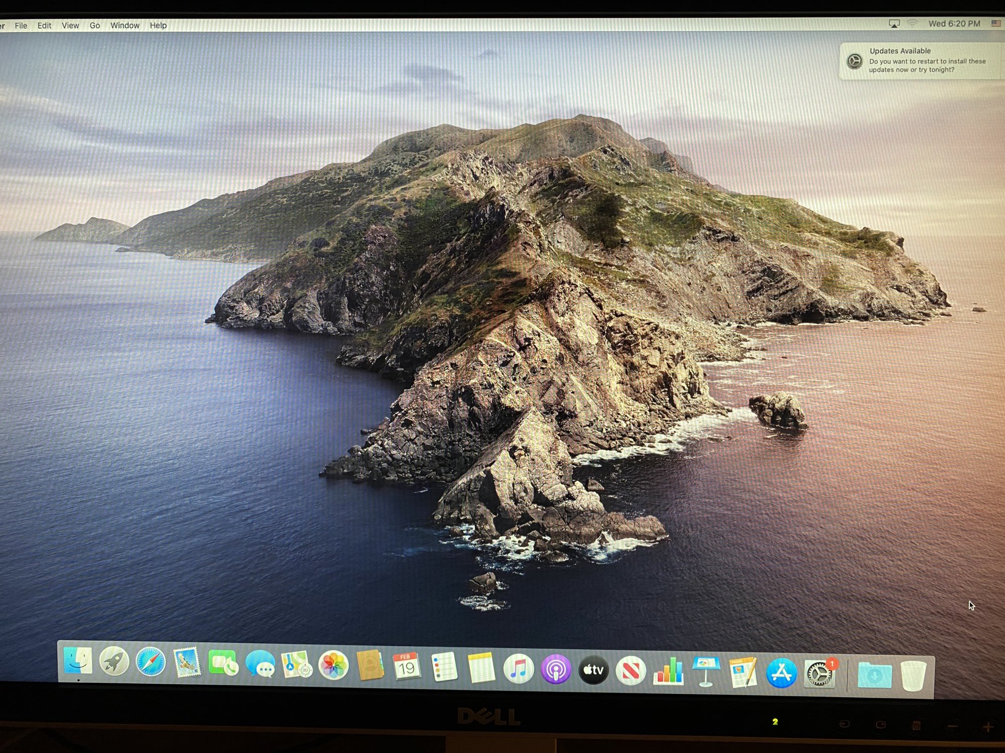Open Apple TV app icon
Screen dimensions: 1005x753
coord(593,670)
